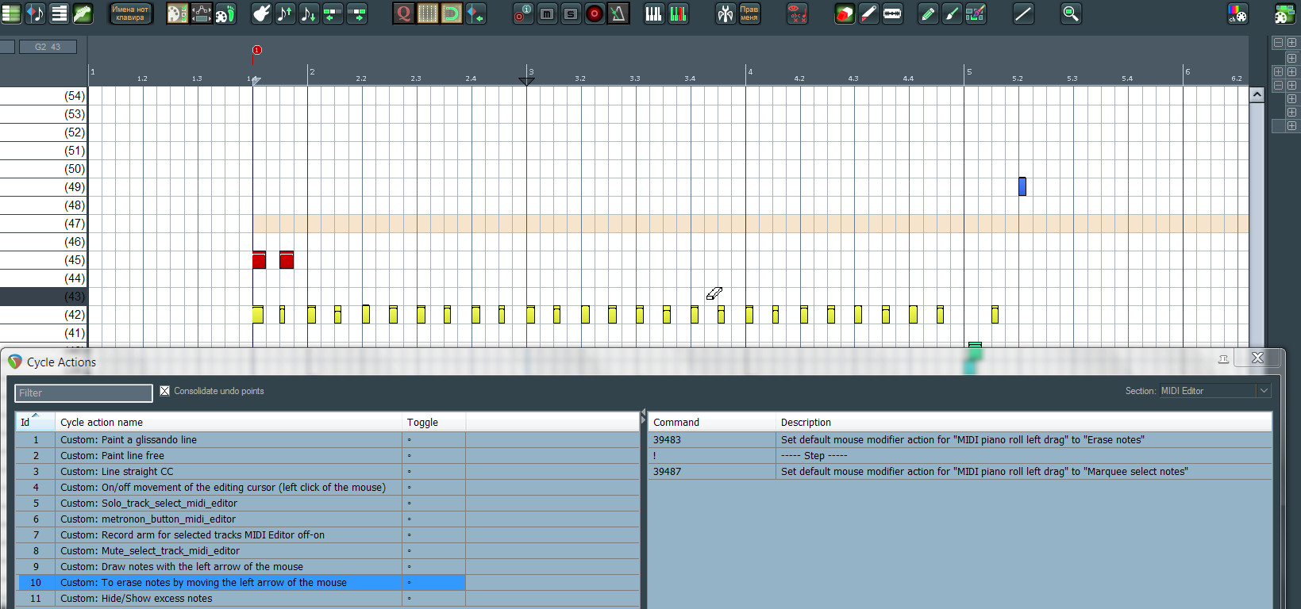Click the Filter input field
The image size is (1301, 609).
coord(83,393)
